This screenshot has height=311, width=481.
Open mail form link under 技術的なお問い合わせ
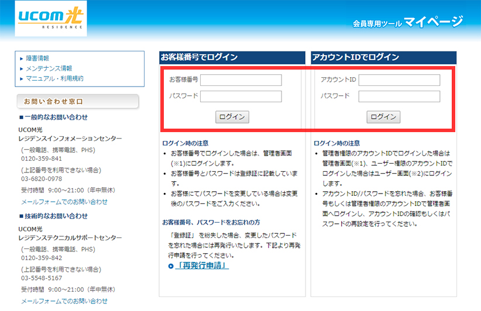coord(64,301)
